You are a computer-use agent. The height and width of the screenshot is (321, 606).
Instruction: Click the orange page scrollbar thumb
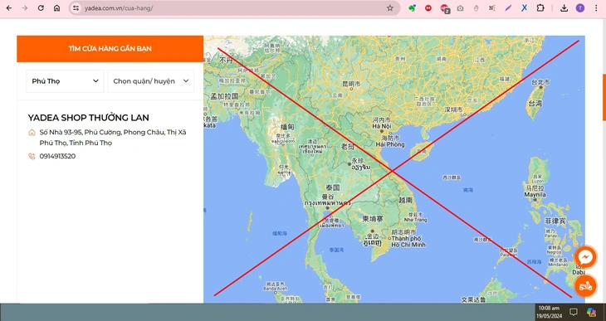(x=604, y=97)
